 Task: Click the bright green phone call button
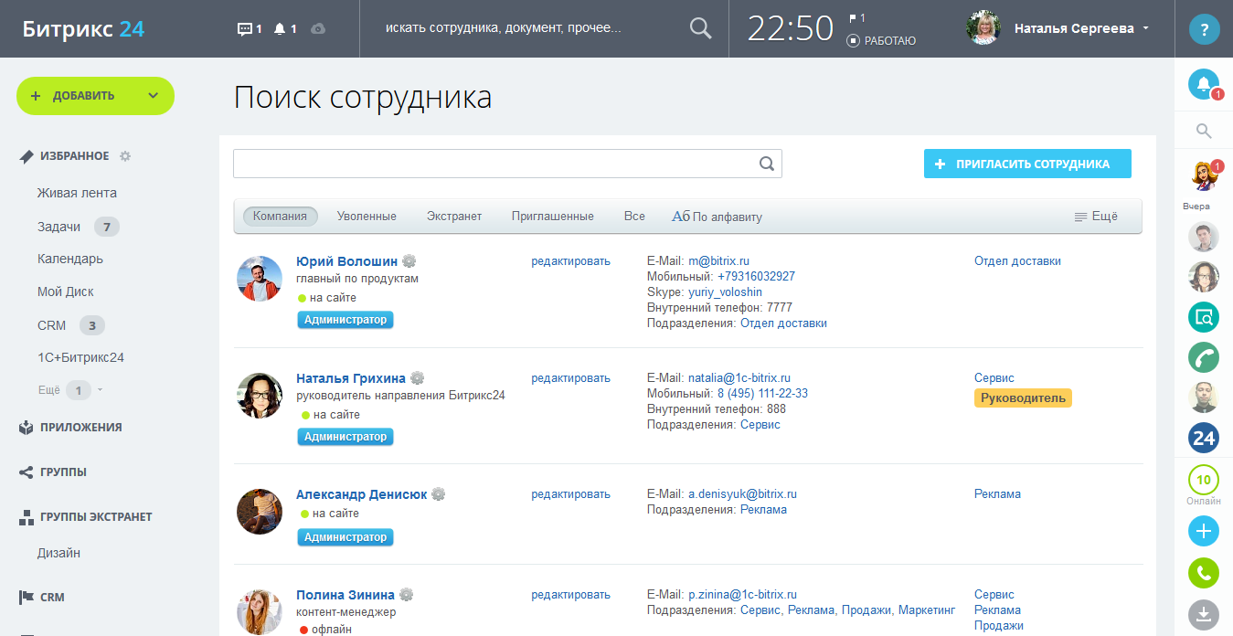point(1204,573)
